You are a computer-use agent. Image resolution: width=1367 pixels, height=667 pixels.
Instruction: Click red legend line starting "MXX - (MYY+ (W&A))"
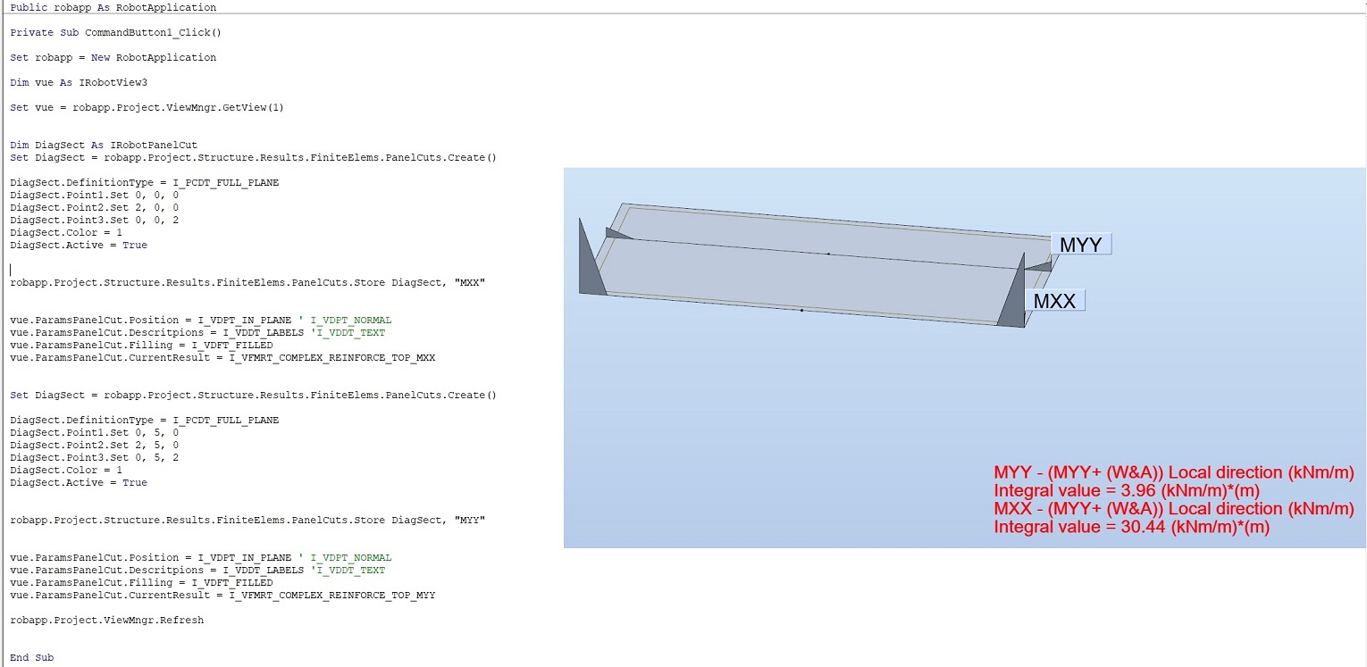[1174, 509]
